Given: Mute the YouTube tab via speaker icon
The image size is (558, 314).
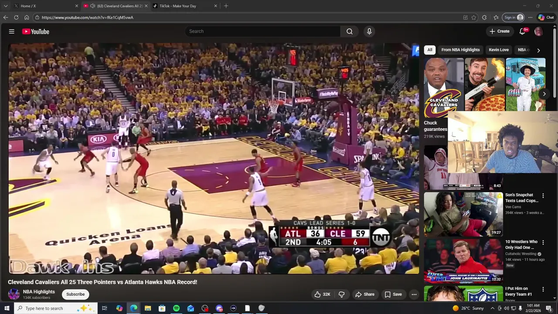Looking at the screenshot, I should pyautogui.click(x=92, y=6).
